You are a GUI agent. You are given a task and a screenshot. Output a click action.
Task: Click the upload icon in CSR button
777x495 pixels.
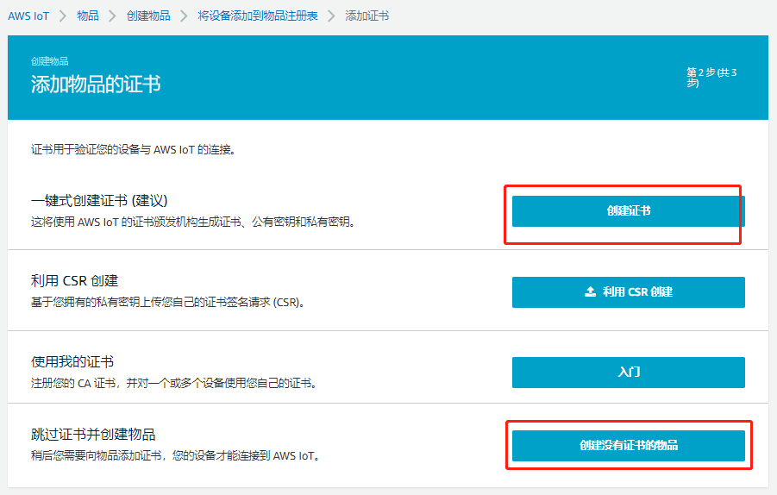(x=591, y=292)
